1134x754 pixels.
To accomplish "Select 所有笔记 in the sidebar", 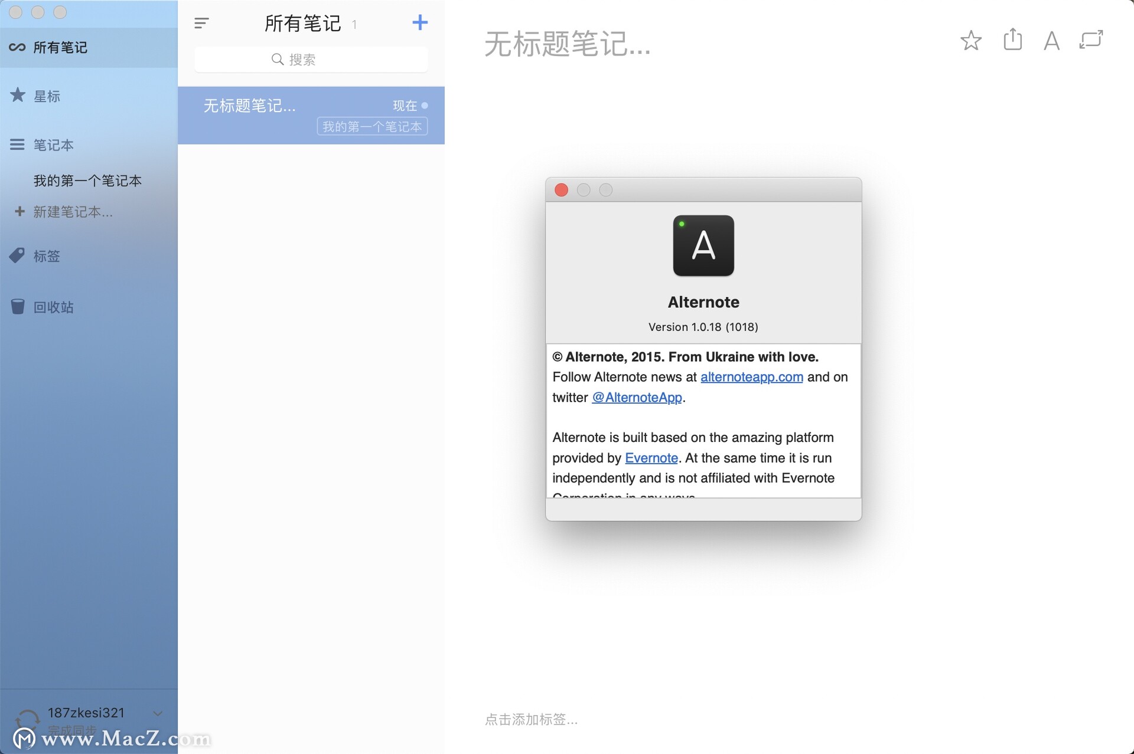I will [x=89, y=47].
